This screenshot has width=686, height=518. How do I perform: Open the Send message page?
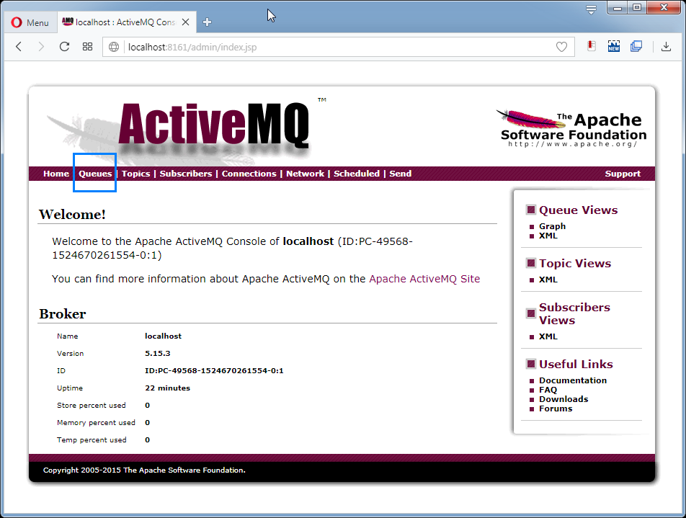pos(401,174)
